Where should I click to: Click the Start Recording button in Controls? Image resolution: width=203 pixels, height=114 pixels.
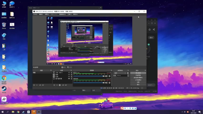pyautogui.click(x=138, y=75)
